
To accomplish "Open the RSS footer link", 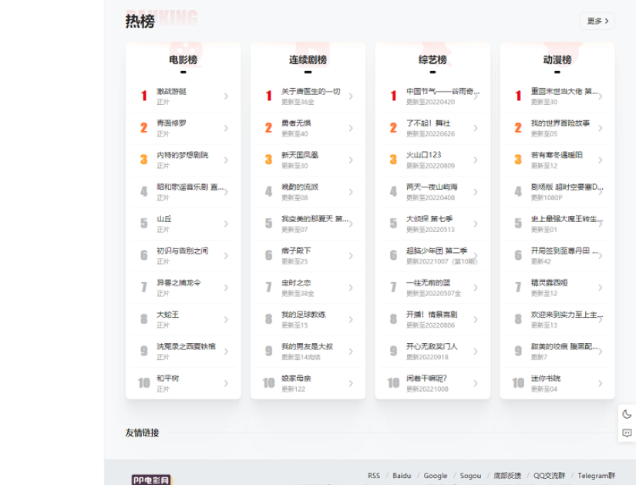I will tap(375, 477).
